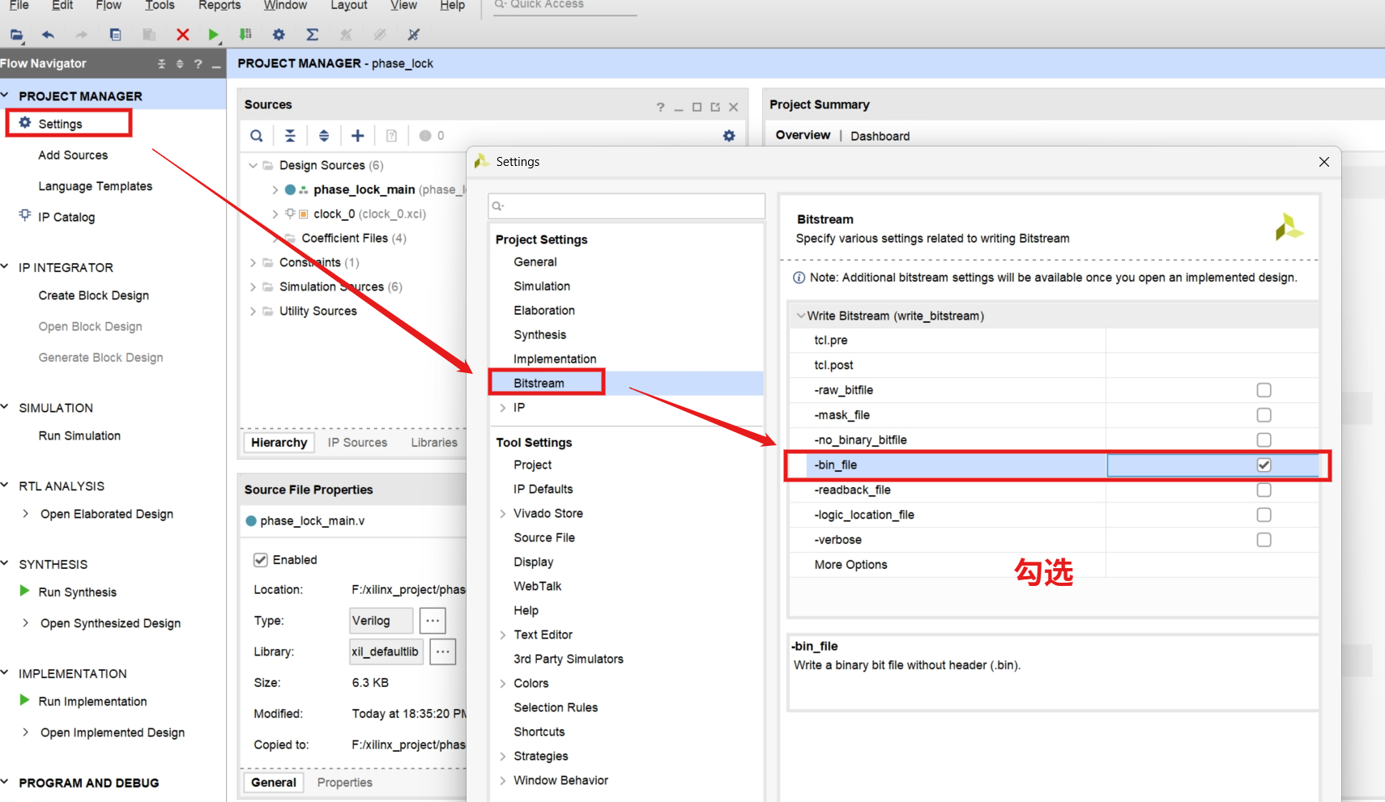
Task: Enable the -logic_location_file checkbox
Action: [x=1264, y=515]
